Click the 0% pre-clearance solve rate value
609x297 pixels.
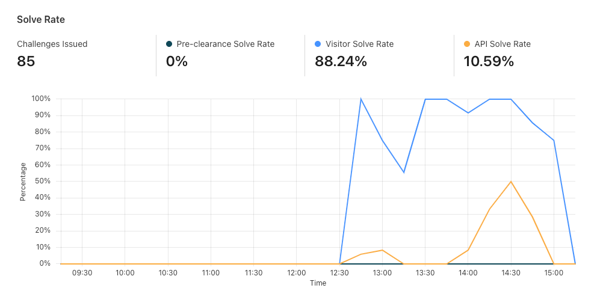coord(177,61)
